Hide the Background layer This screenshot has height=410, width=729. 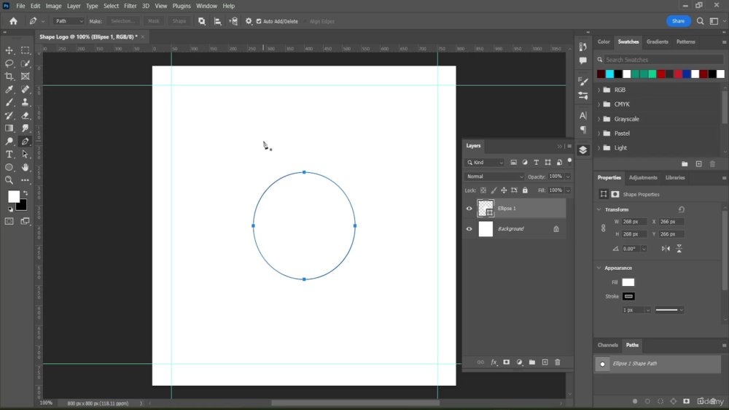point(469,229)
